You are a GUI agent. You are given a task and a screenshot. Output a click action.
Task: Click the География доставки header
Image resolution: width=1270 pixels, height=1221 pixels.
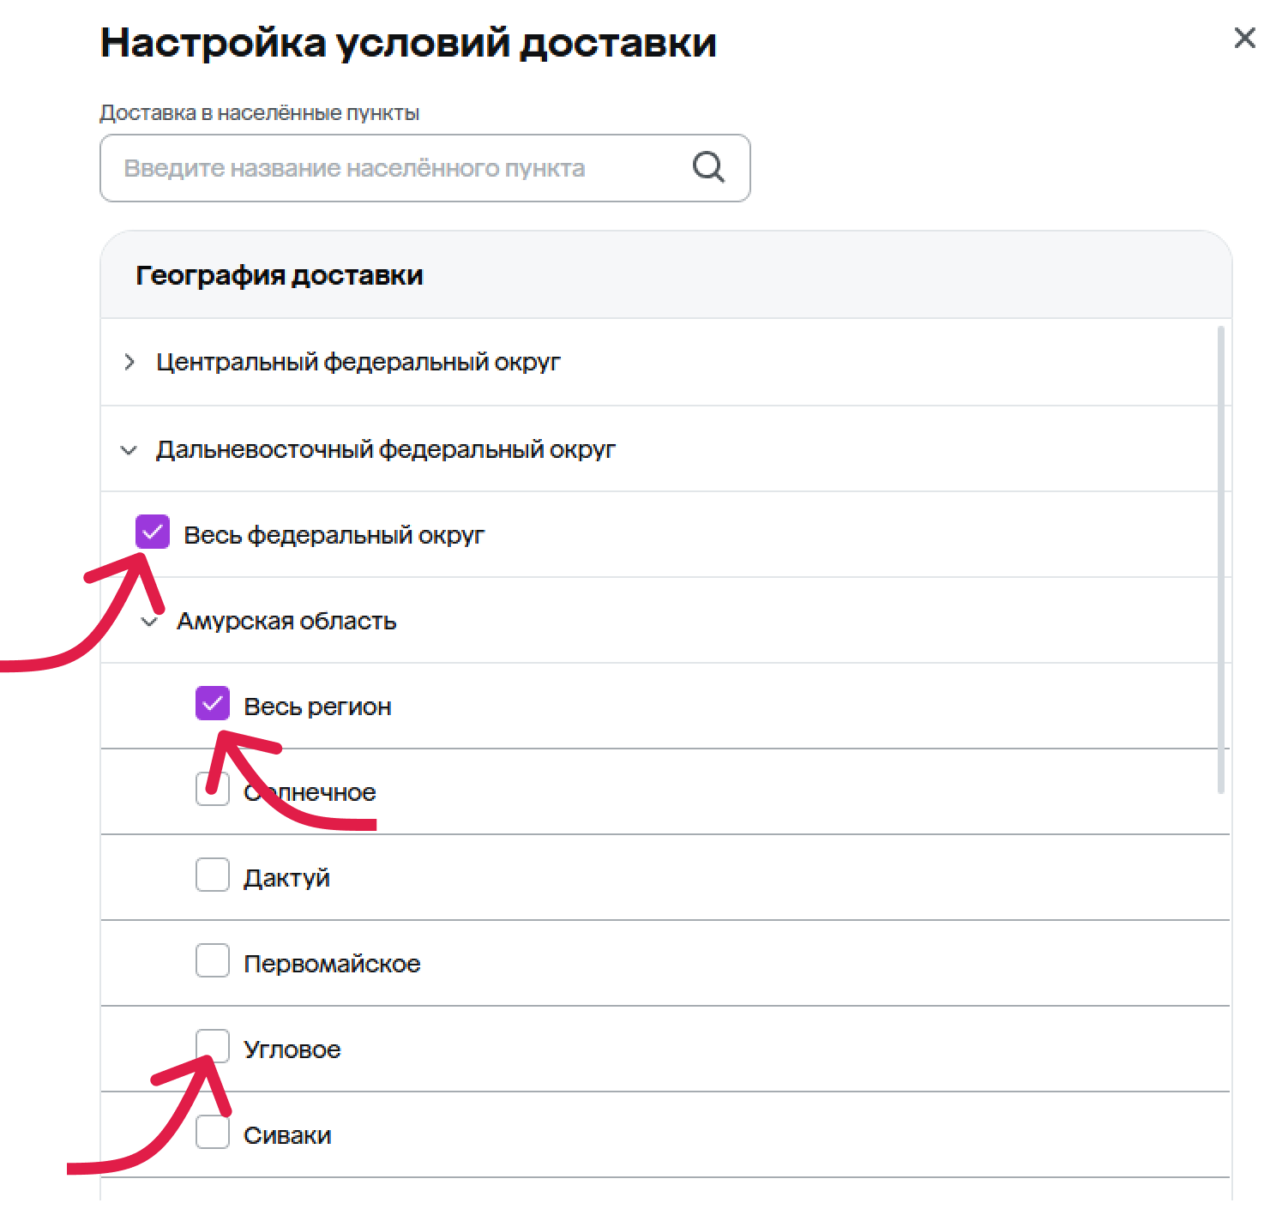280,275
